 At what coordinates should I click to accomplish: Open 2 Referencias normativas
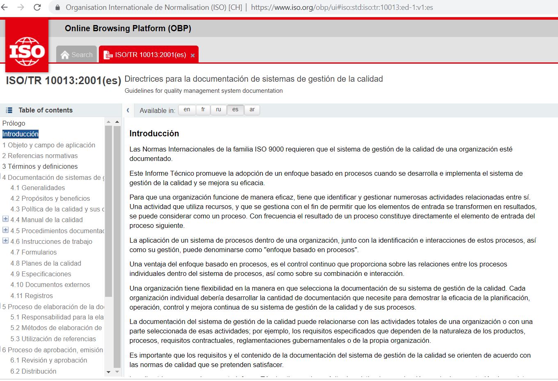point(40,156)
